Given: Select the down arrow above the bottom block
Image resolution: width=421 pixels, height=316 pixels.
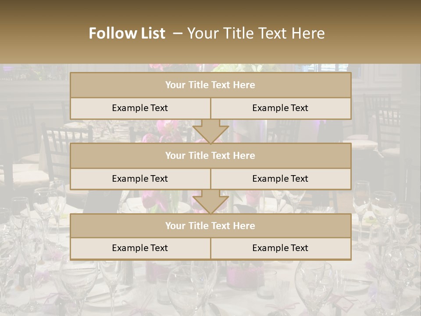Looking at the screenshot, I should (210, 202).
